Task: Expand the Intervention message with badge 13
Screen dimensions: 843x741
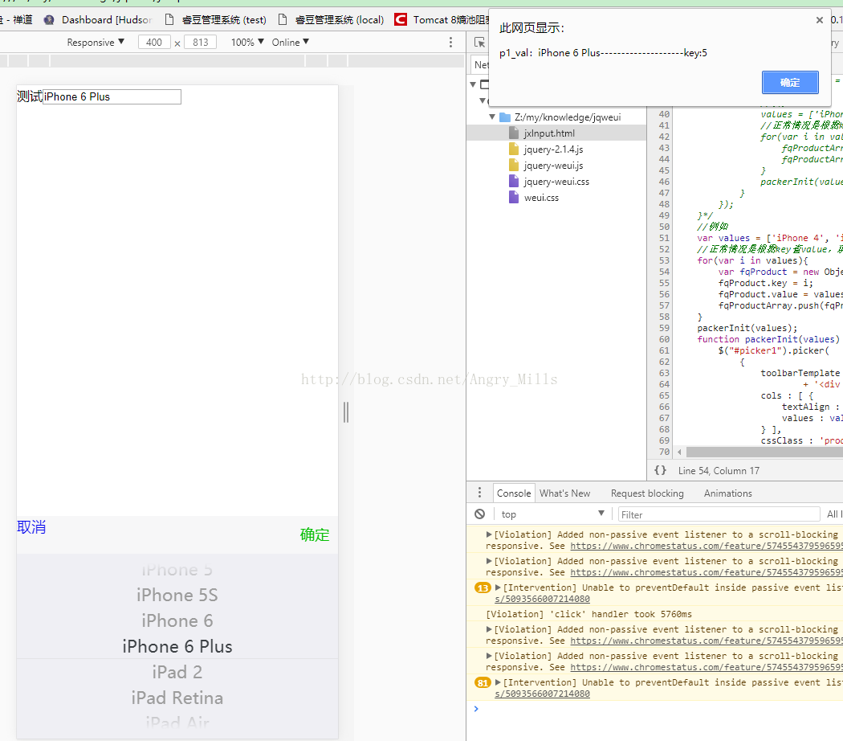Action: click(x=498, y=587)
